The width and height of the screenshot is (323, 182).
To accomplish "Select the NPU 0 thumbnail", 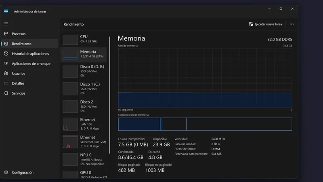I will [70, 159].
